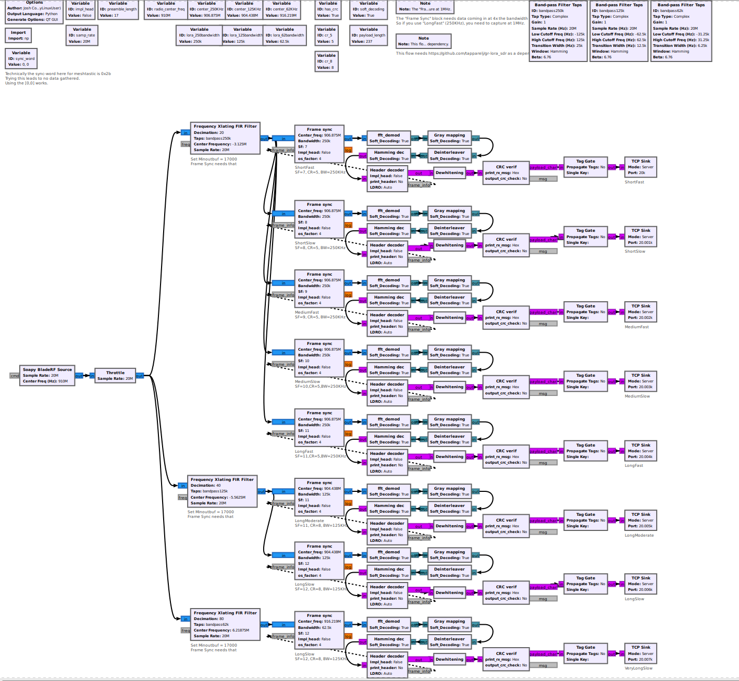Click the Note block about dependency
This screenshot has height=681, width=739.
tap(423, 41)
